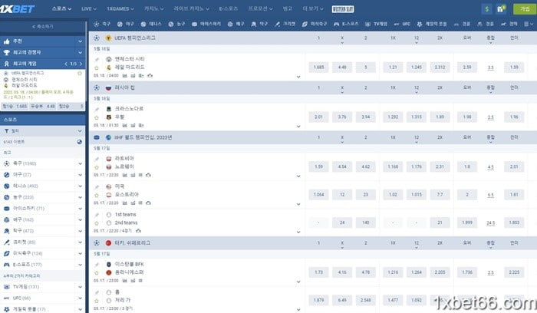Click the Turkish flag icon for 터키 쉬페르리그
This screenshot has width=537, height=313.
coord(108,242)
